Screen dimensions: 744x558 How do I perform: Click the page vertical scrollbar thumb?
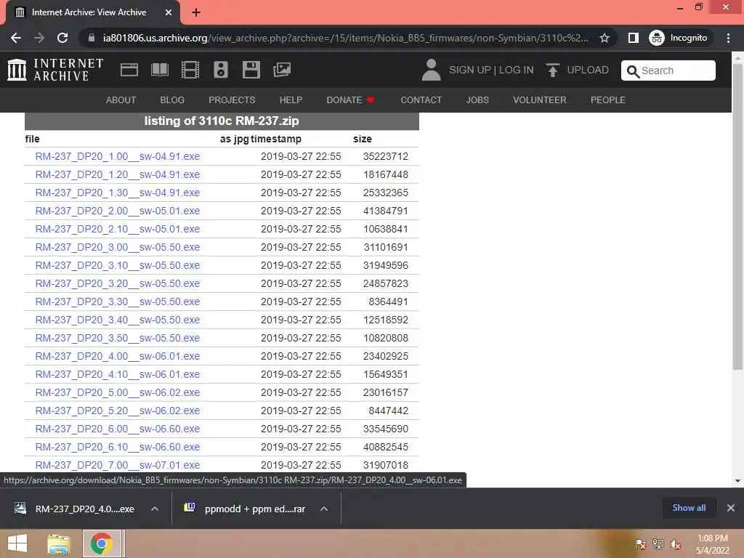click(x=737, y=216)
